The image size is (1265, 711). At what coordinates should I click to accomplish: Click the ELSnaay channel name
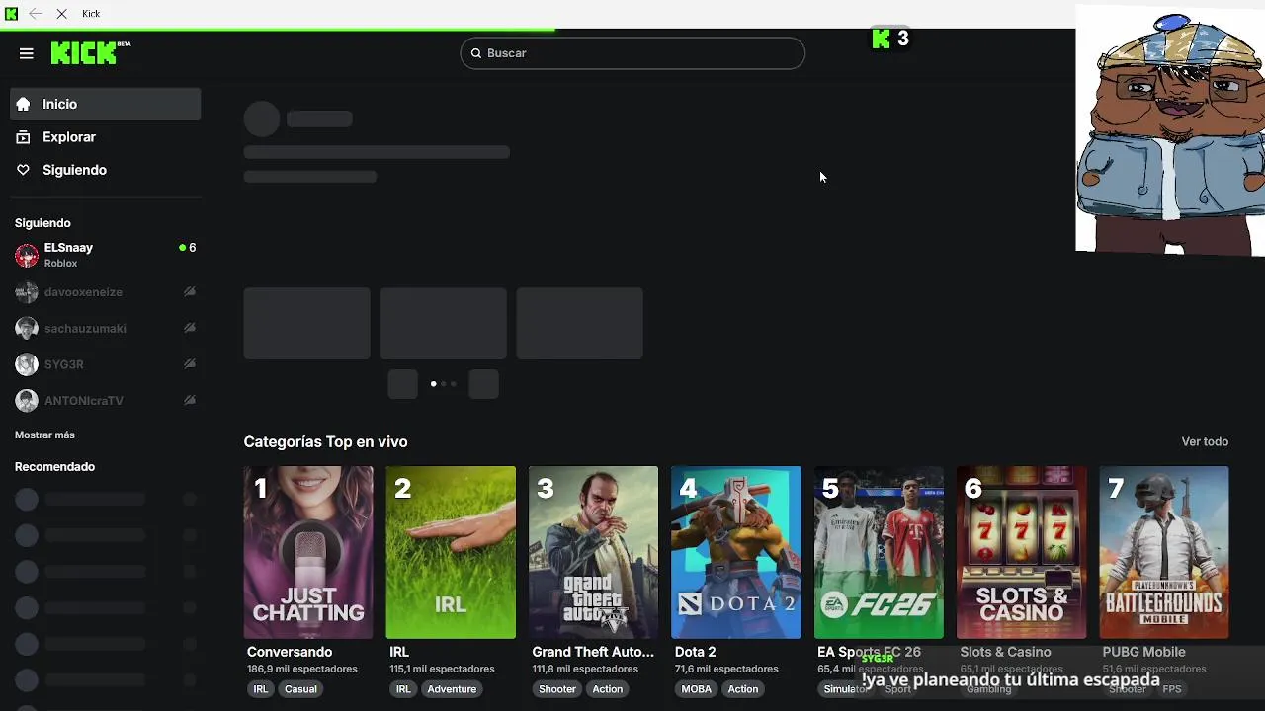(x=68, y=248)
